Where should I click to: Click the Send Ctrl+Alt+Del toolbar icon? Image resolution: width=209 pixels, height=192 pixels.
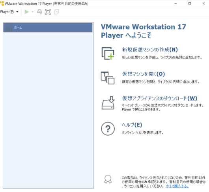tap(39, 12)
